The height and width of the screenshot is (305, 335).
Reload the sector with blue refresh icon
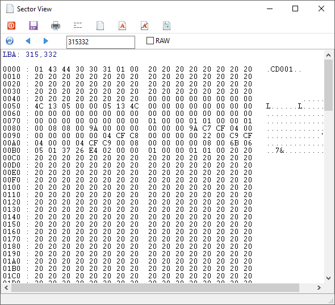(10, 41)
